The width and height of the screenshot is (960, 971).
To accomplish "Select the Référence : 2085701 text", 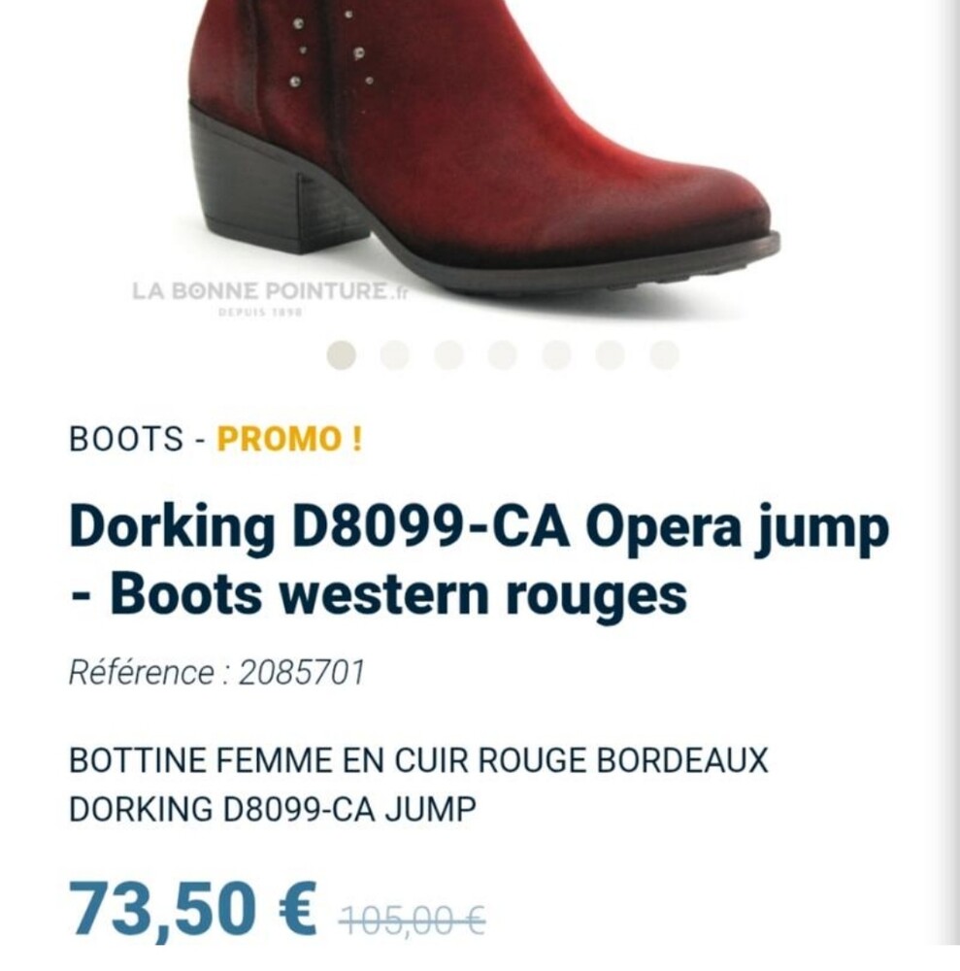I will pos(217,673).
